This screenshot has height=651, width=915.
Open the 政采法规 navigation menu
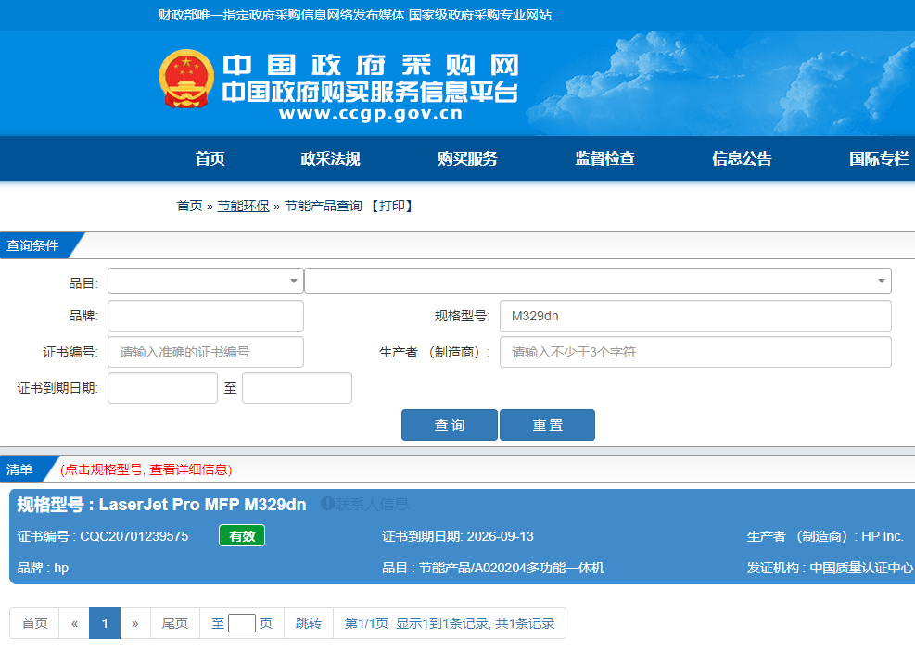click(x=330, y=158)
